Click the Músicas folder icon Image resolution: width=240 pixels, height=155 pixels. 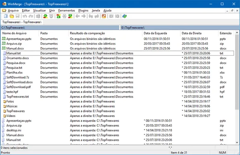5,106
